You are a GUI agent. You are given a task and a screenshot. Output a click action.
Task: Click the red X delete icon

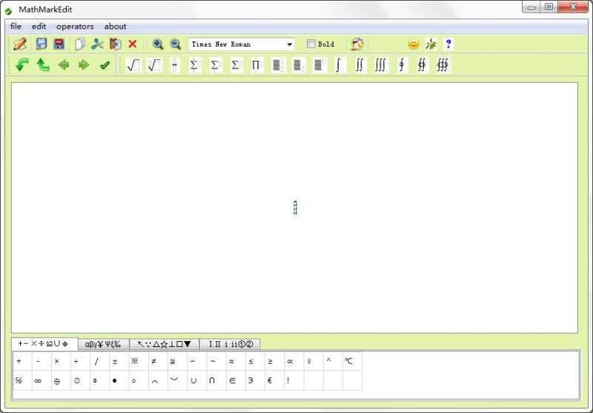(133, 44)
